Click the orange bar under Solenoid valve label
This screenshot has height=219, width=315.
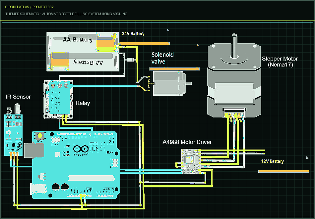pyautogui.click(x=174, y=69)
